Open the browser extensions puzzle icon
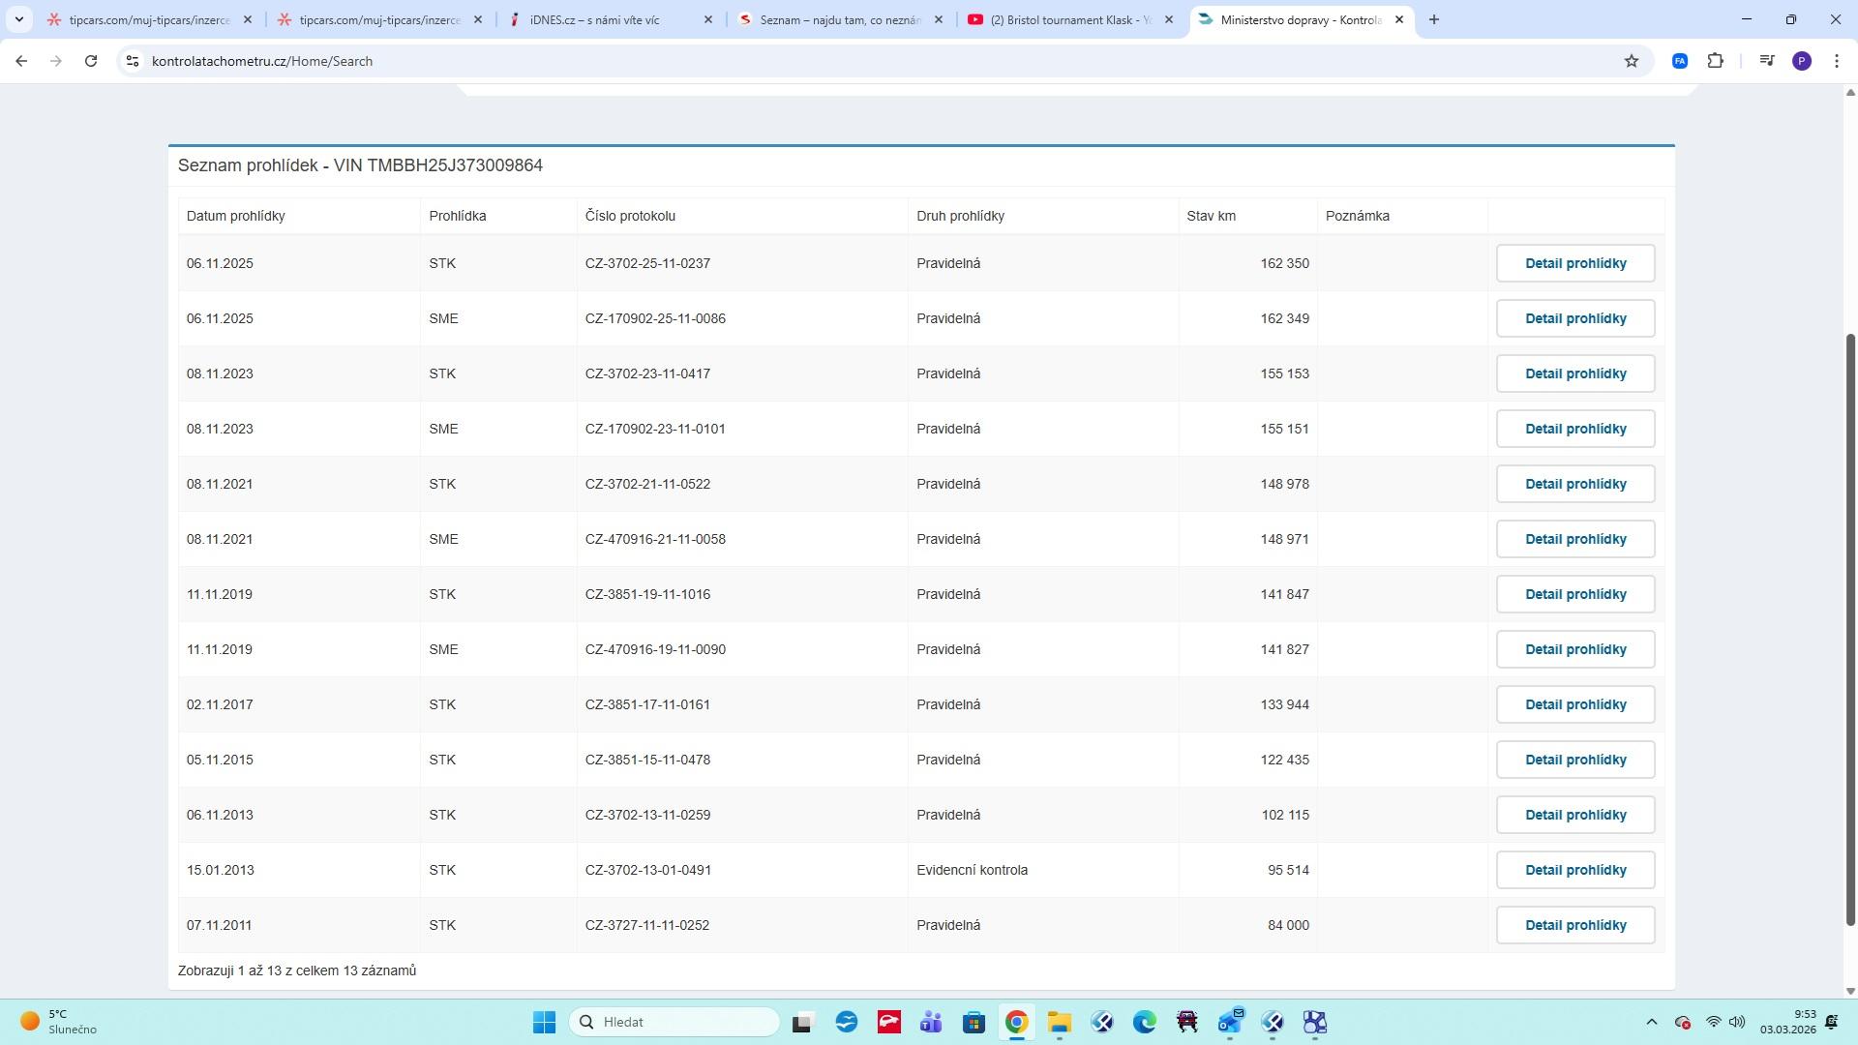Viewport: 1858px width, 1045px height. click(1715, 61)
